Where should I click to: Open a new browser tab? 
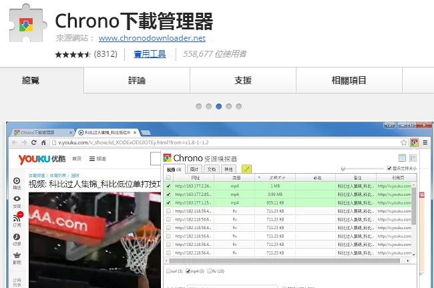146,133
